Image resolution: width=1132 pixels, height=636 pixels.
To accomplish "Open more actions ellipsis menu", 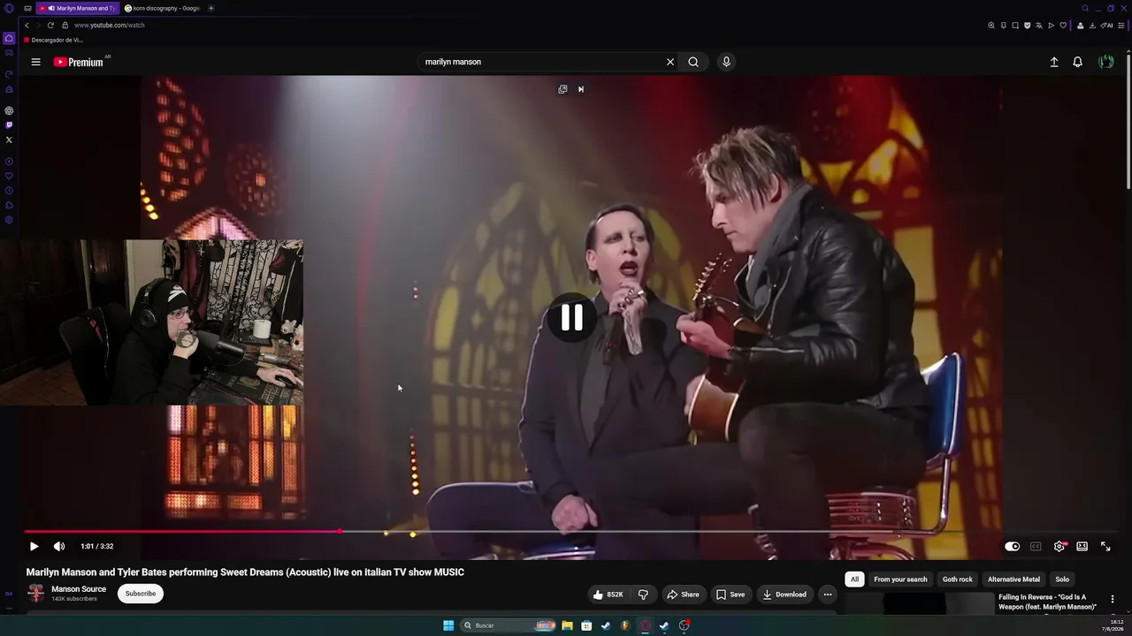I will click(828, 594).
